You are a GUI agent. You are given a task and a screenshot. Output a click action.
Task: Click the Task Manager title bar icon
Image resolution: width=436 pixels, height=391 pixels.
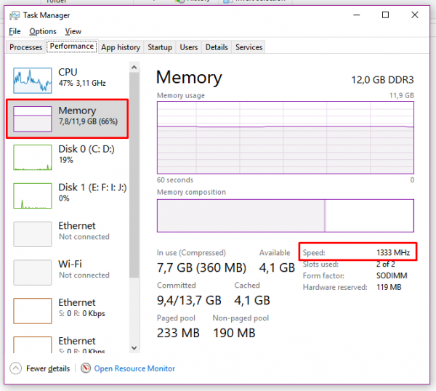pos(14,15)
